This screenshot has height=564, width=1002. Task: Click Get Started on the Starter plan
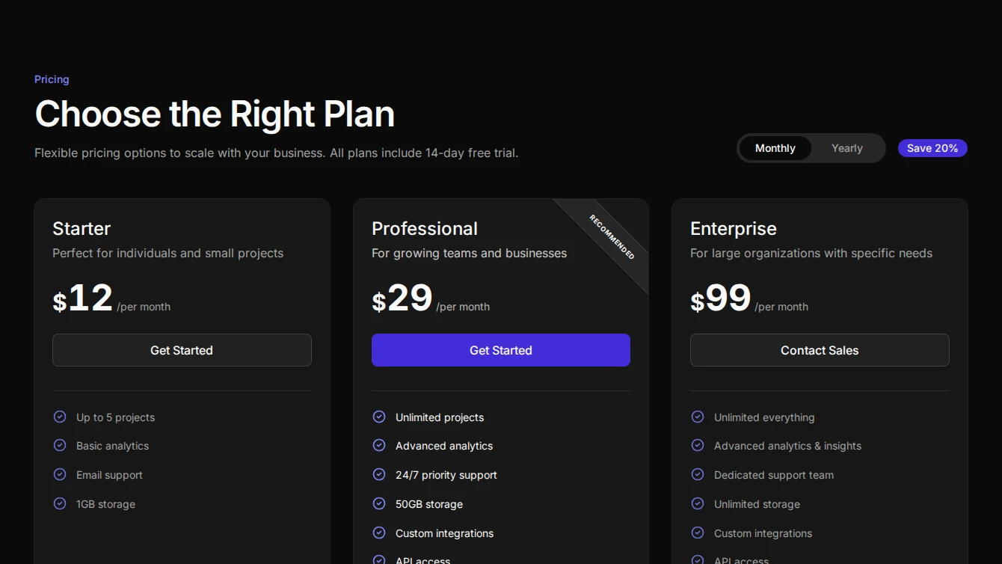point(182,350)
